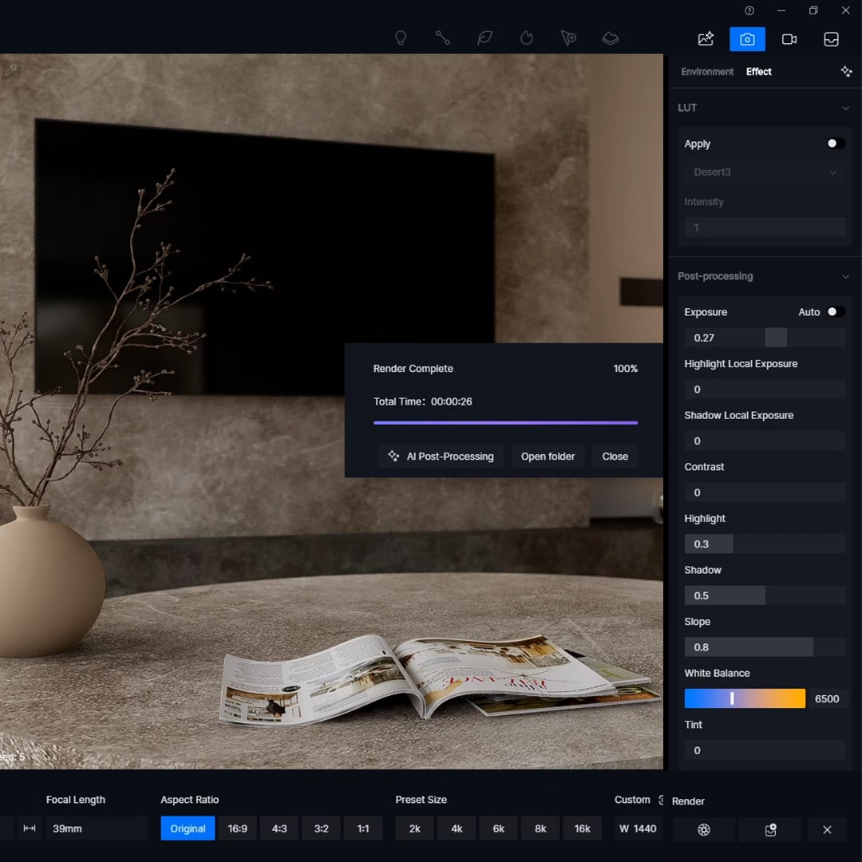
Task: Click the add-to-render-queue icon
Action: (770, 829)
